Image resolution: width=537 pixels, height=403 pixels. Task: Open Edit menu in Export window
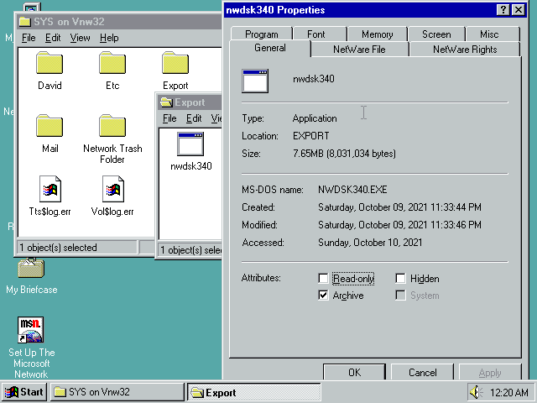pyautogui.click(x=194, y=118)
